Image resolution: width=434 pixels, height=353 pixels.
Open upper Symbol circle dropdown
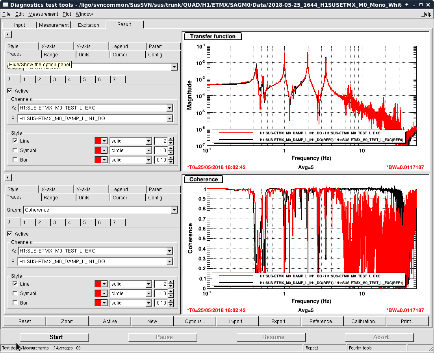point(148,150)
